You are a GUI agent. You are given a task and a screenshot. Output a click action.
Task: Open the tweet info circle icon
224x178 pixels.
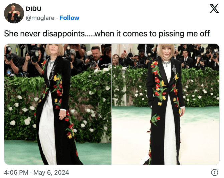(x=214, y=172)
